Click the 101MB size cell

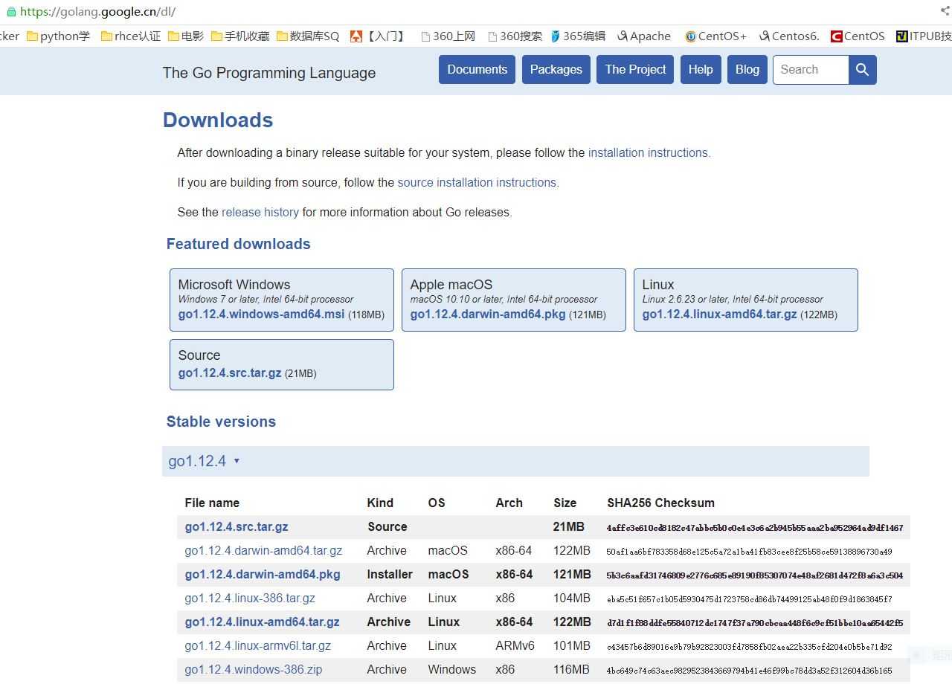click(572, 645)
